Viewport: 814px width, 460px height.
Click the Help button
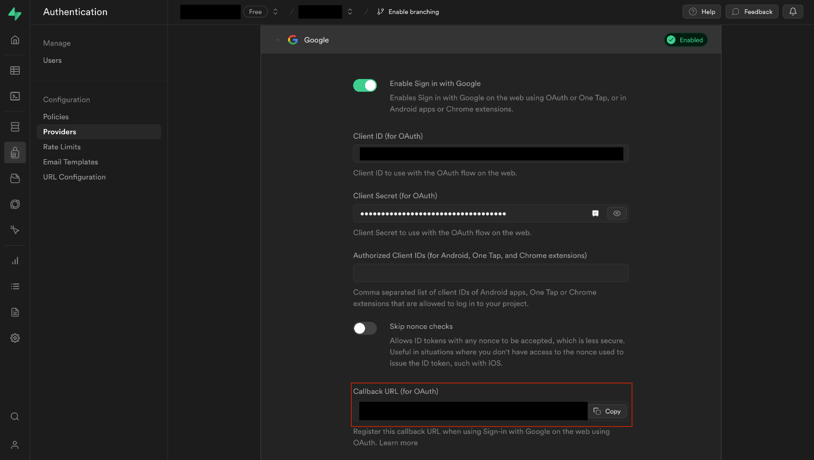coord(702,12)
